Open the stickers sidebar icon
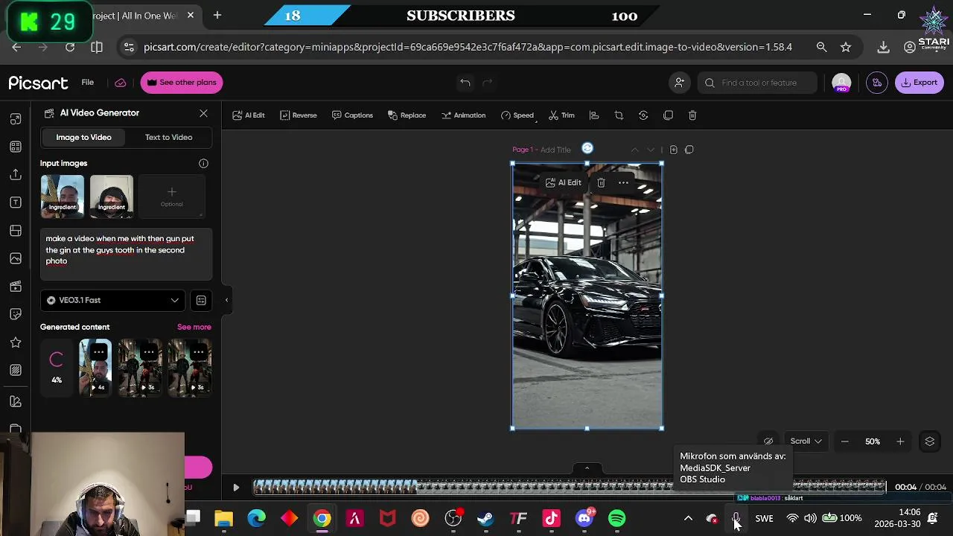This screenshot has width=953, height=536. [16, 314]
